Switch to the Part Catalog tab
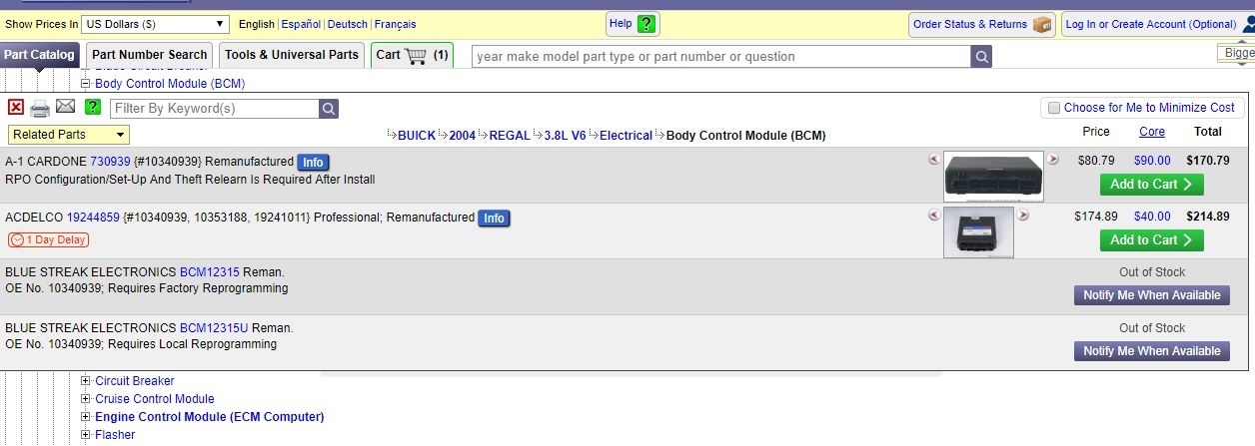 click(39, 55)
